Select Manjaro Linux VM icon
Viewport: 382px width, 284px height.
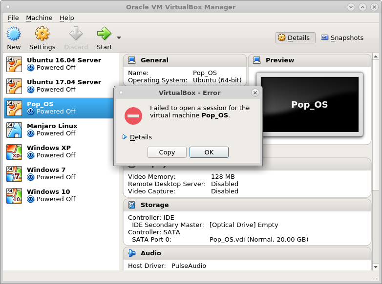pos(14,130)
